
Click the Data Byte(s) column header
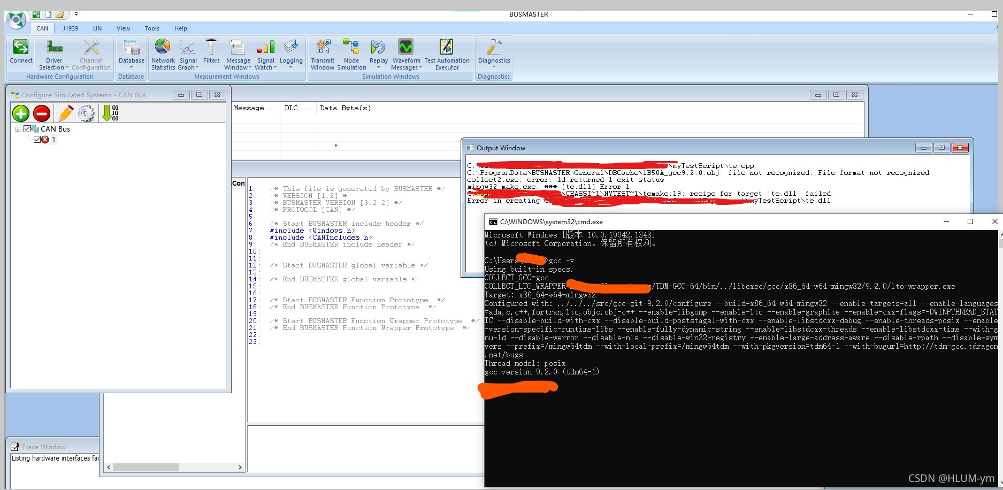tap(346, 108)
